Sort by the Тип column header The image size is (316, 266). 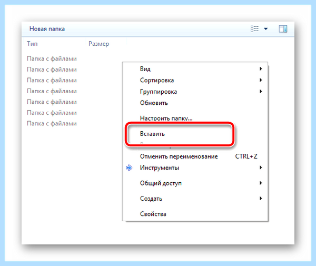click(x=32, y=44)
